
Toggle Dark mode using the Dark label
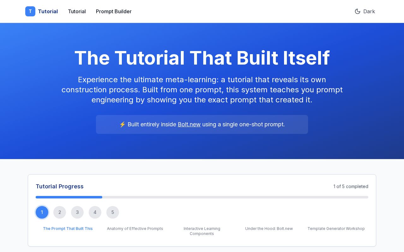click(369, 11)
